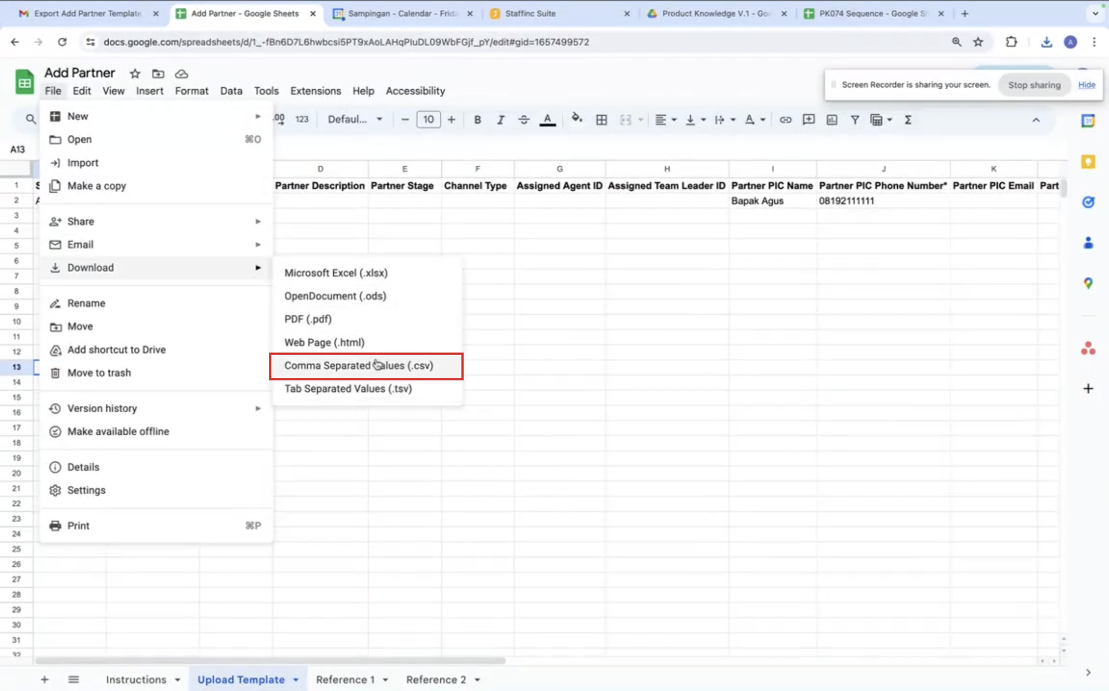Click the Hide link on sharing banner
1109x691 pixels.
[1086, 85]
